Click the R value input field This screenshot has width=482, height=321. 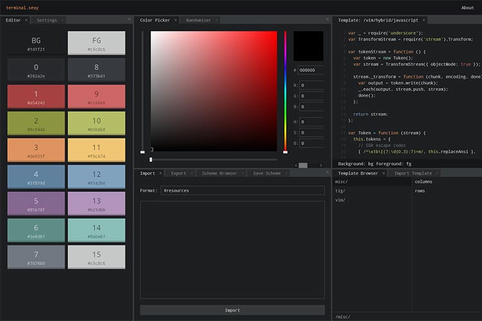[x=312, y=85]
